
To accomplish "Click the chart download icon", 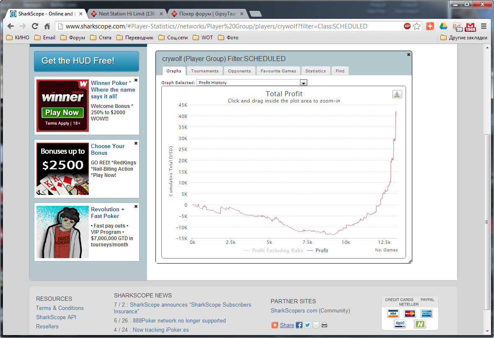I will pyautogui.click(x=397, y=95).
